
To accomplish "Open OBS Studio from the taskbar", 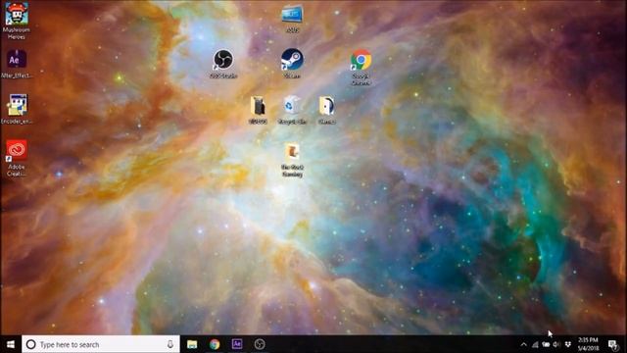I will (x=260, y=344).
